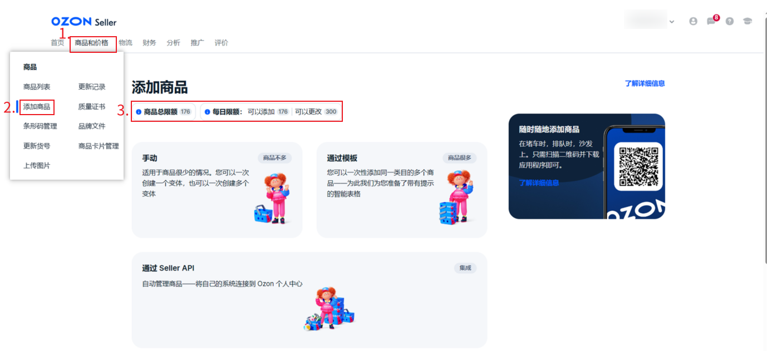767x351 pixels.
Task: Expand the account dropdown arrow
Action: 672,22
